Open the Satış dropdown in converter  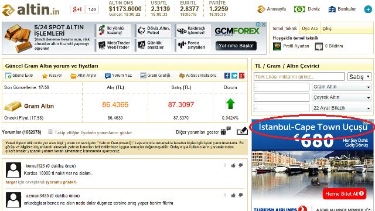pyautogui.click(x=359, y=77)
